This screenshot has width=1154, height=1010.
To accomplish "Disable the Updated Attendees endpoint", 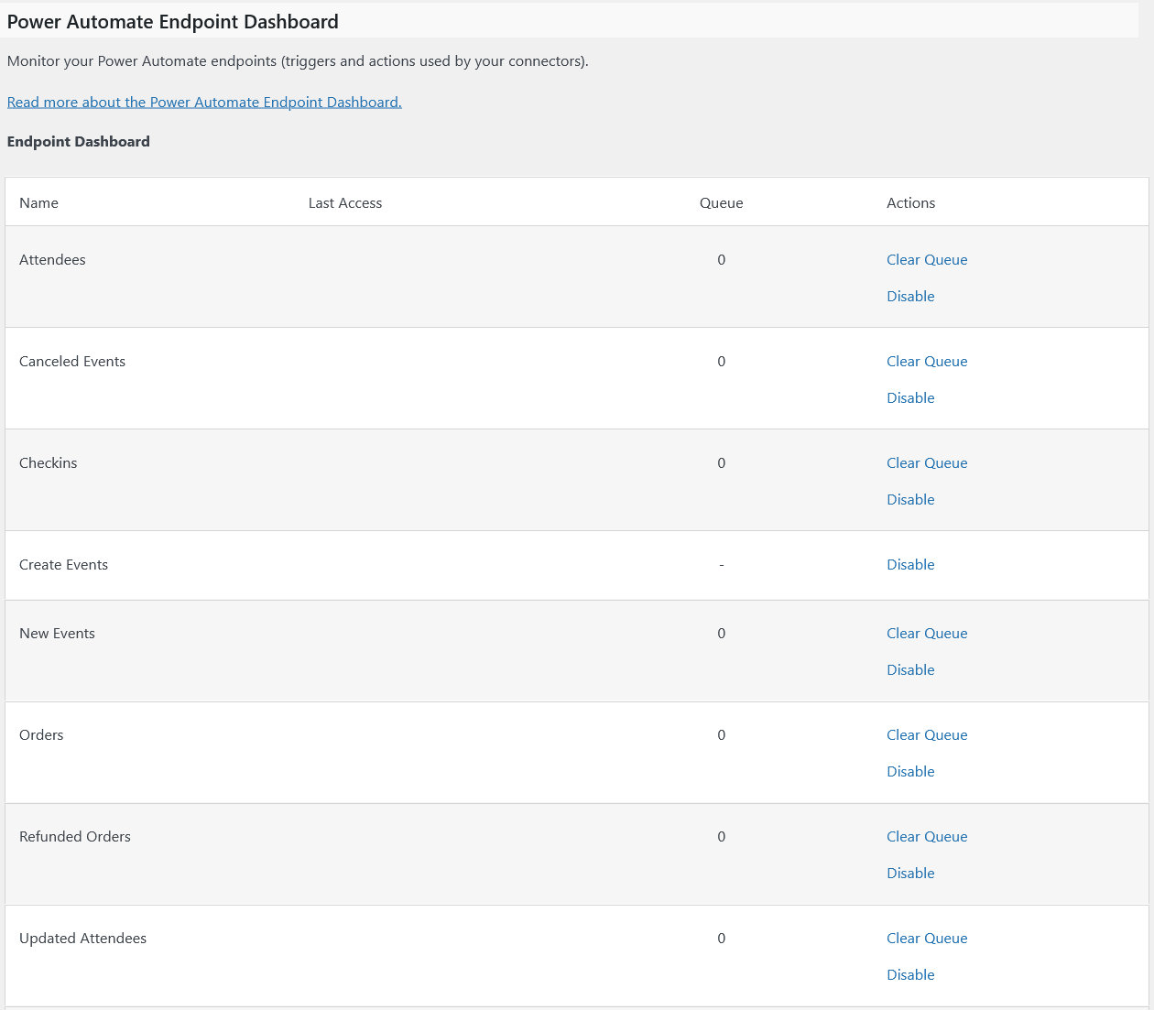I will pos(909,974).
